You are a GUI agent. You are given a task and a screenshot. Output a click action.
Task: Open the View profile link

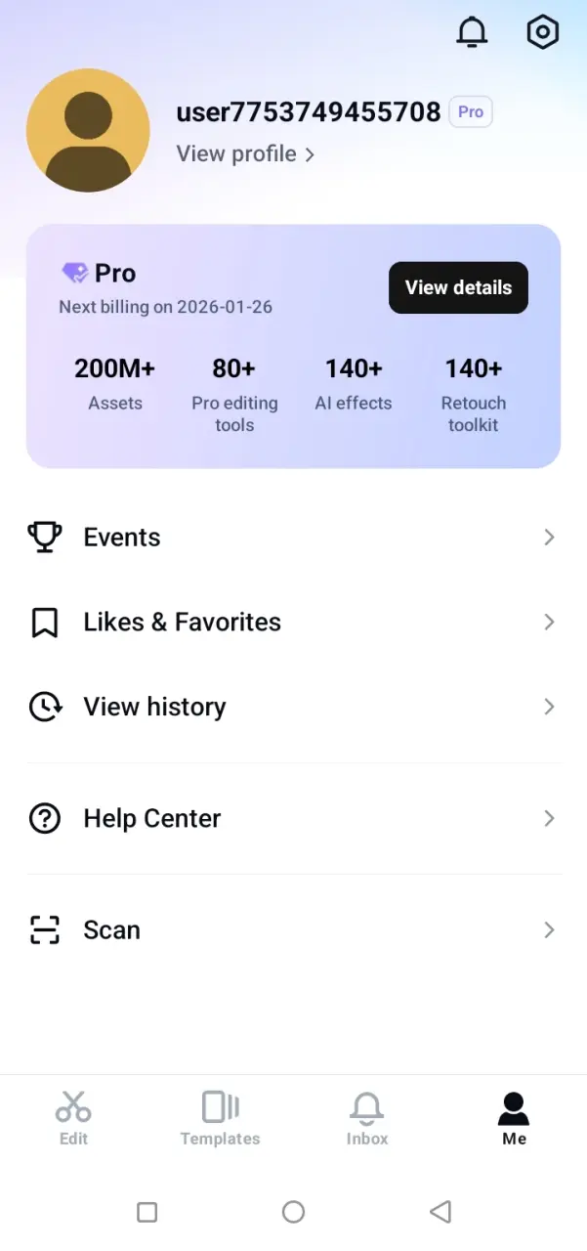coord(245,154)
